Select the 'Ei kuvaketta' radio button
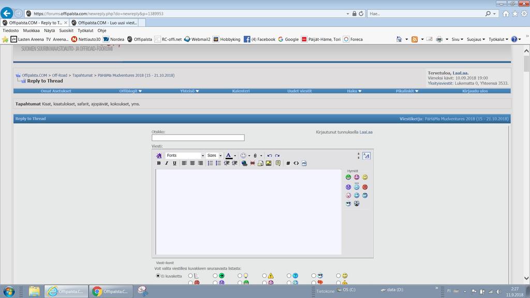This screenshot has height=298, width=530. [158, 276]
